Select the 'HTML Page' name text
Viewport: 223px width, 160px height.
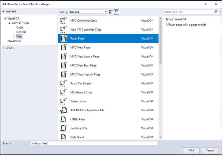(x=78, y=119)
